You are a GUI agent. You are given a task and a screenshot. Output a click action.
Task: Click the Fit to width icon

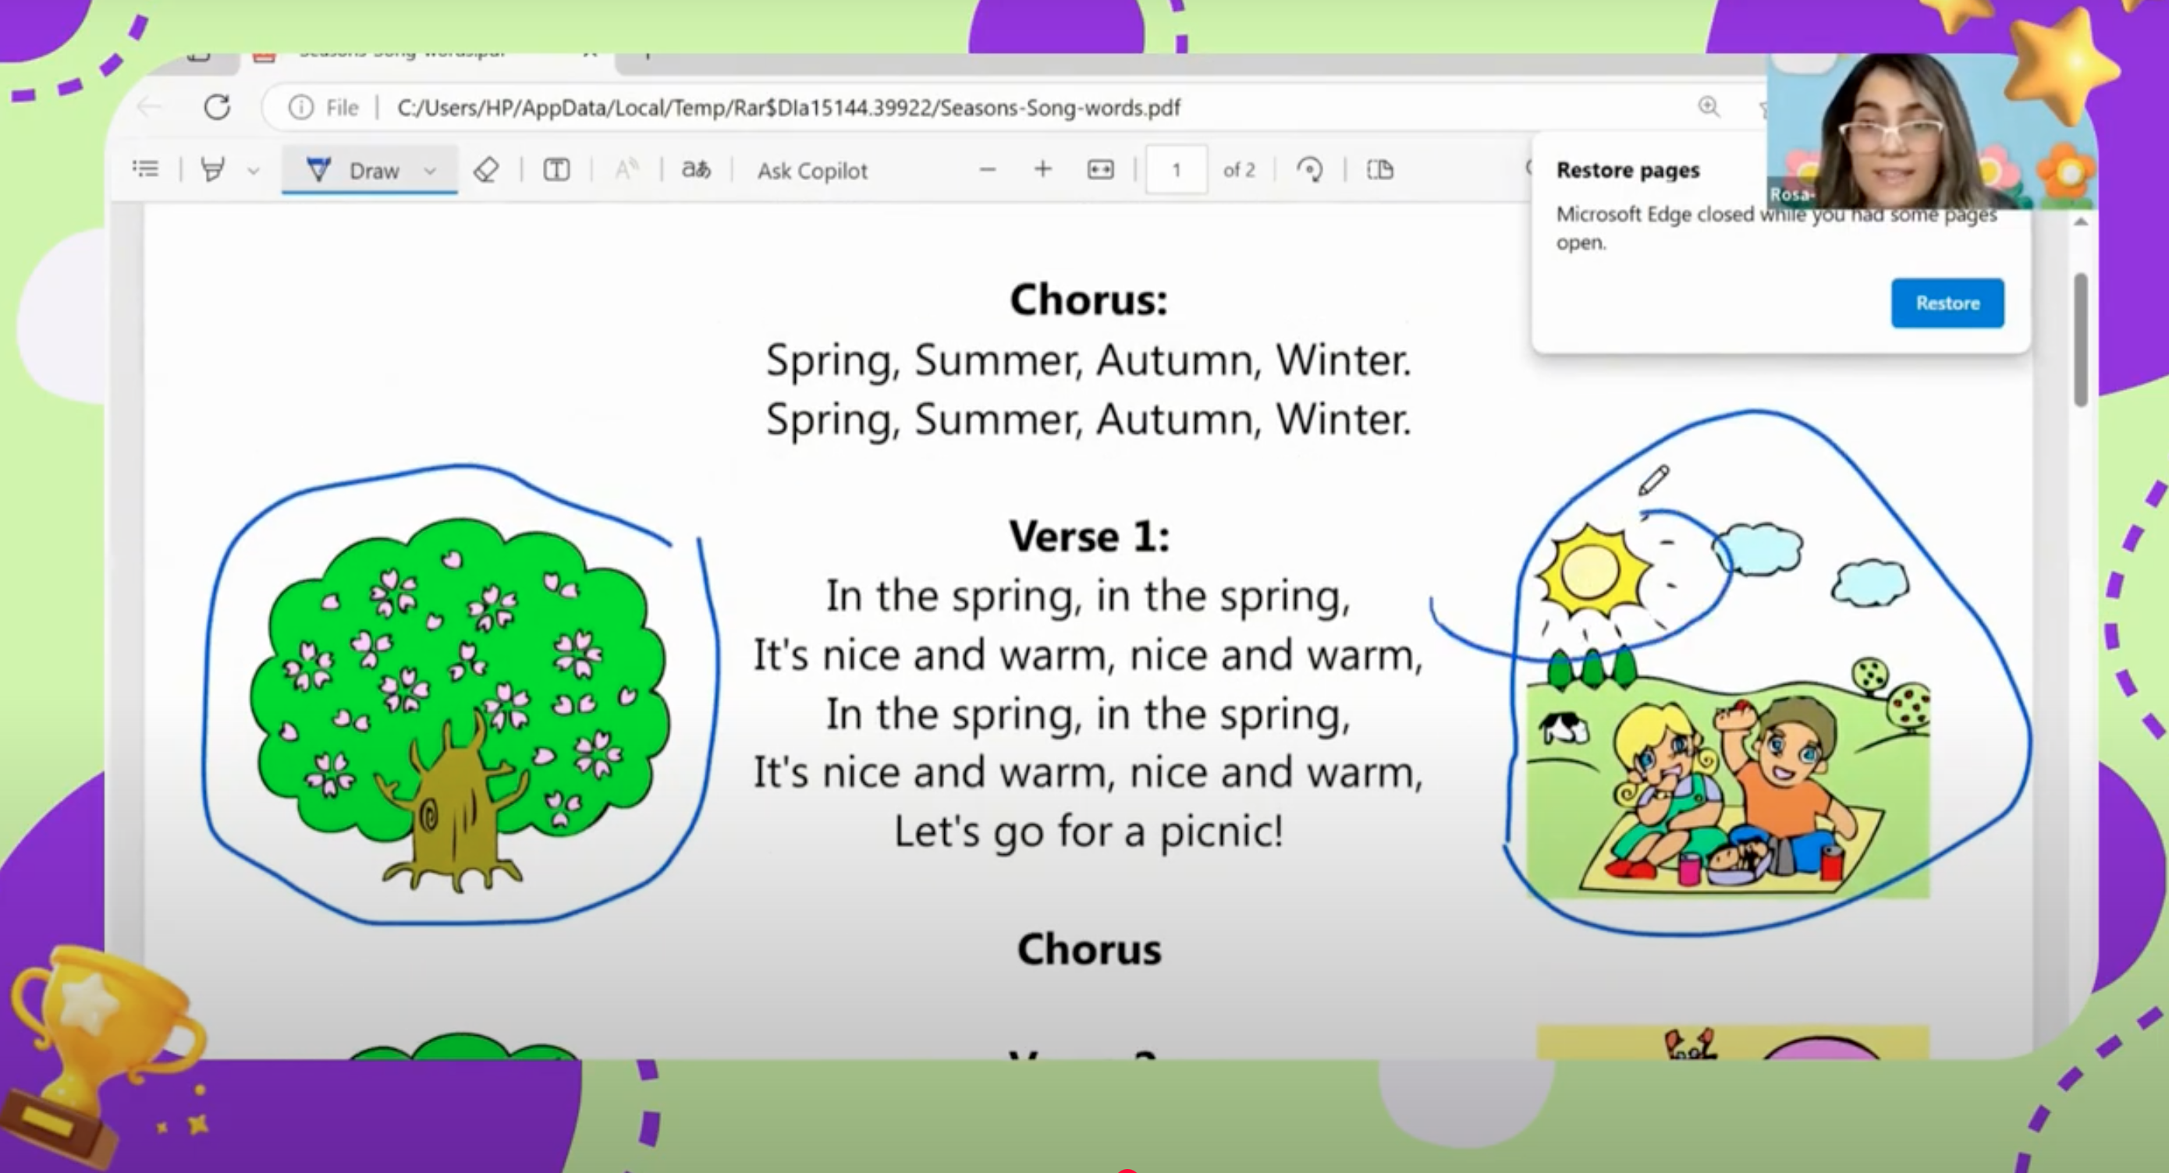(1101, 170)
